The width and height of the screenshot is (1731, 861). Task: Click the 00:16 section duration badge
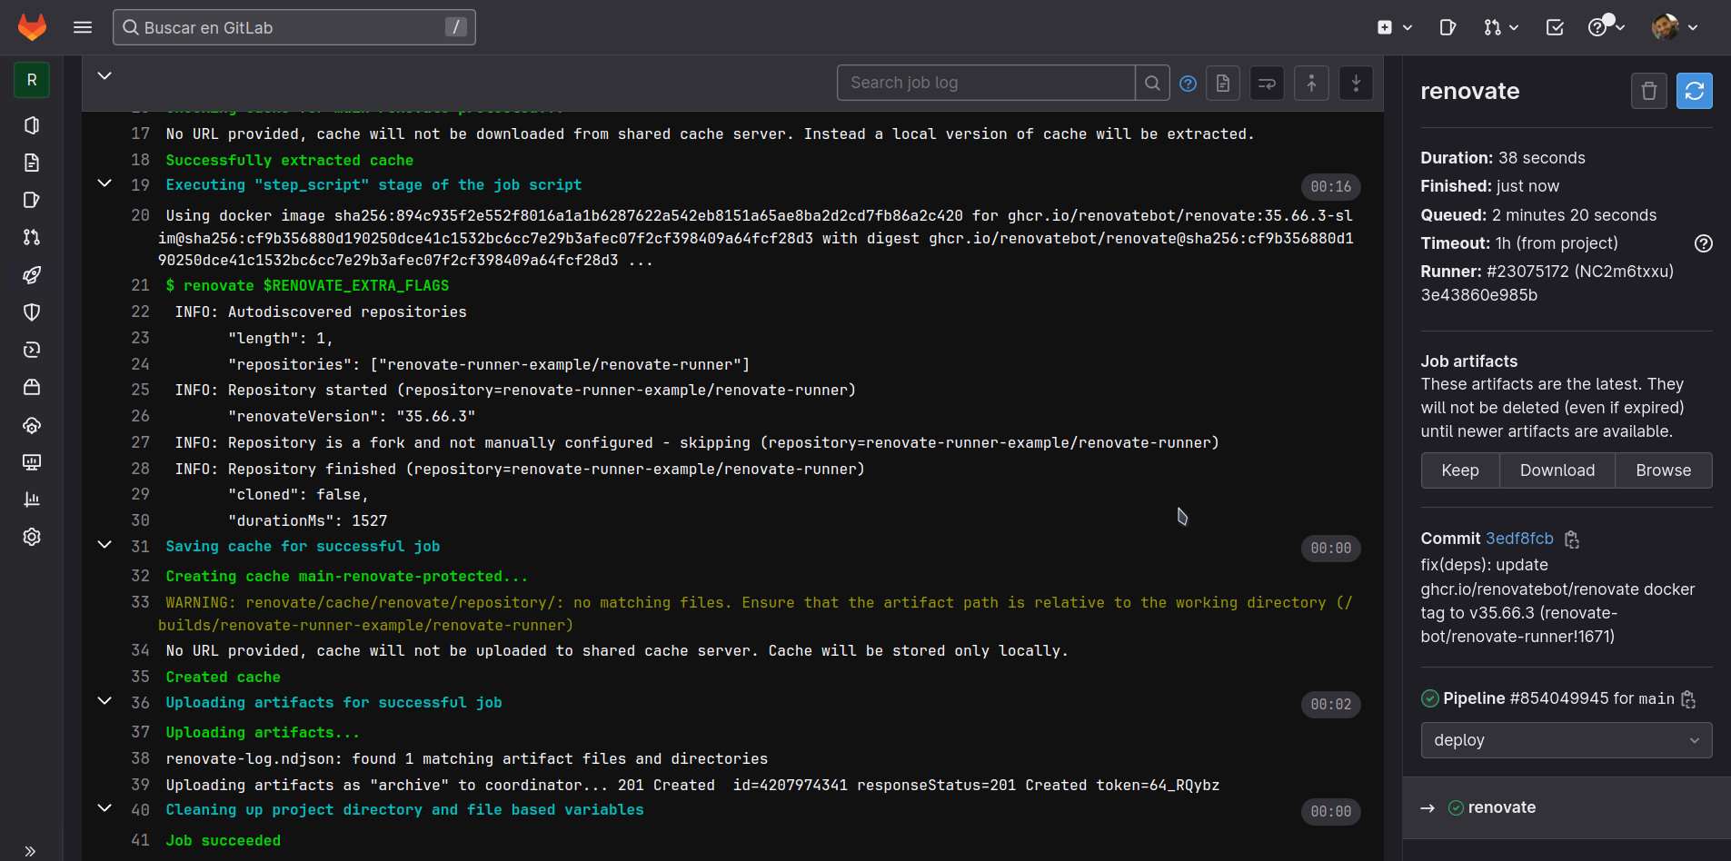[1331, 186]
